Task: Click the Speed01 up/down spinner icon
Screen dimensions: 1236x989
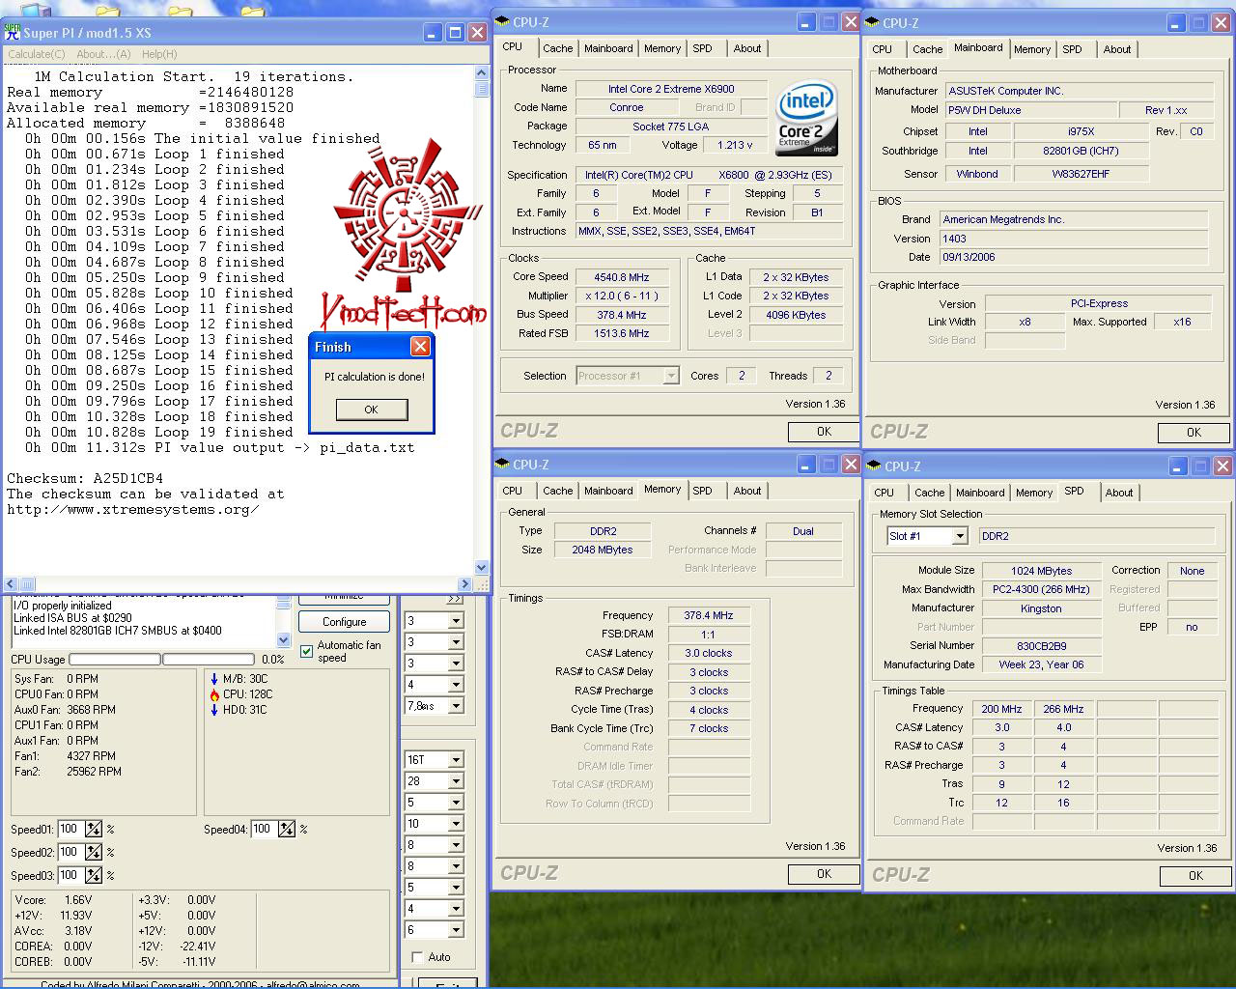Action: (x=94, y=830)
